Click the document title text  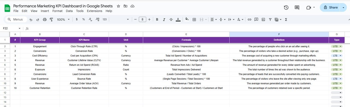[x=63, y=6]
